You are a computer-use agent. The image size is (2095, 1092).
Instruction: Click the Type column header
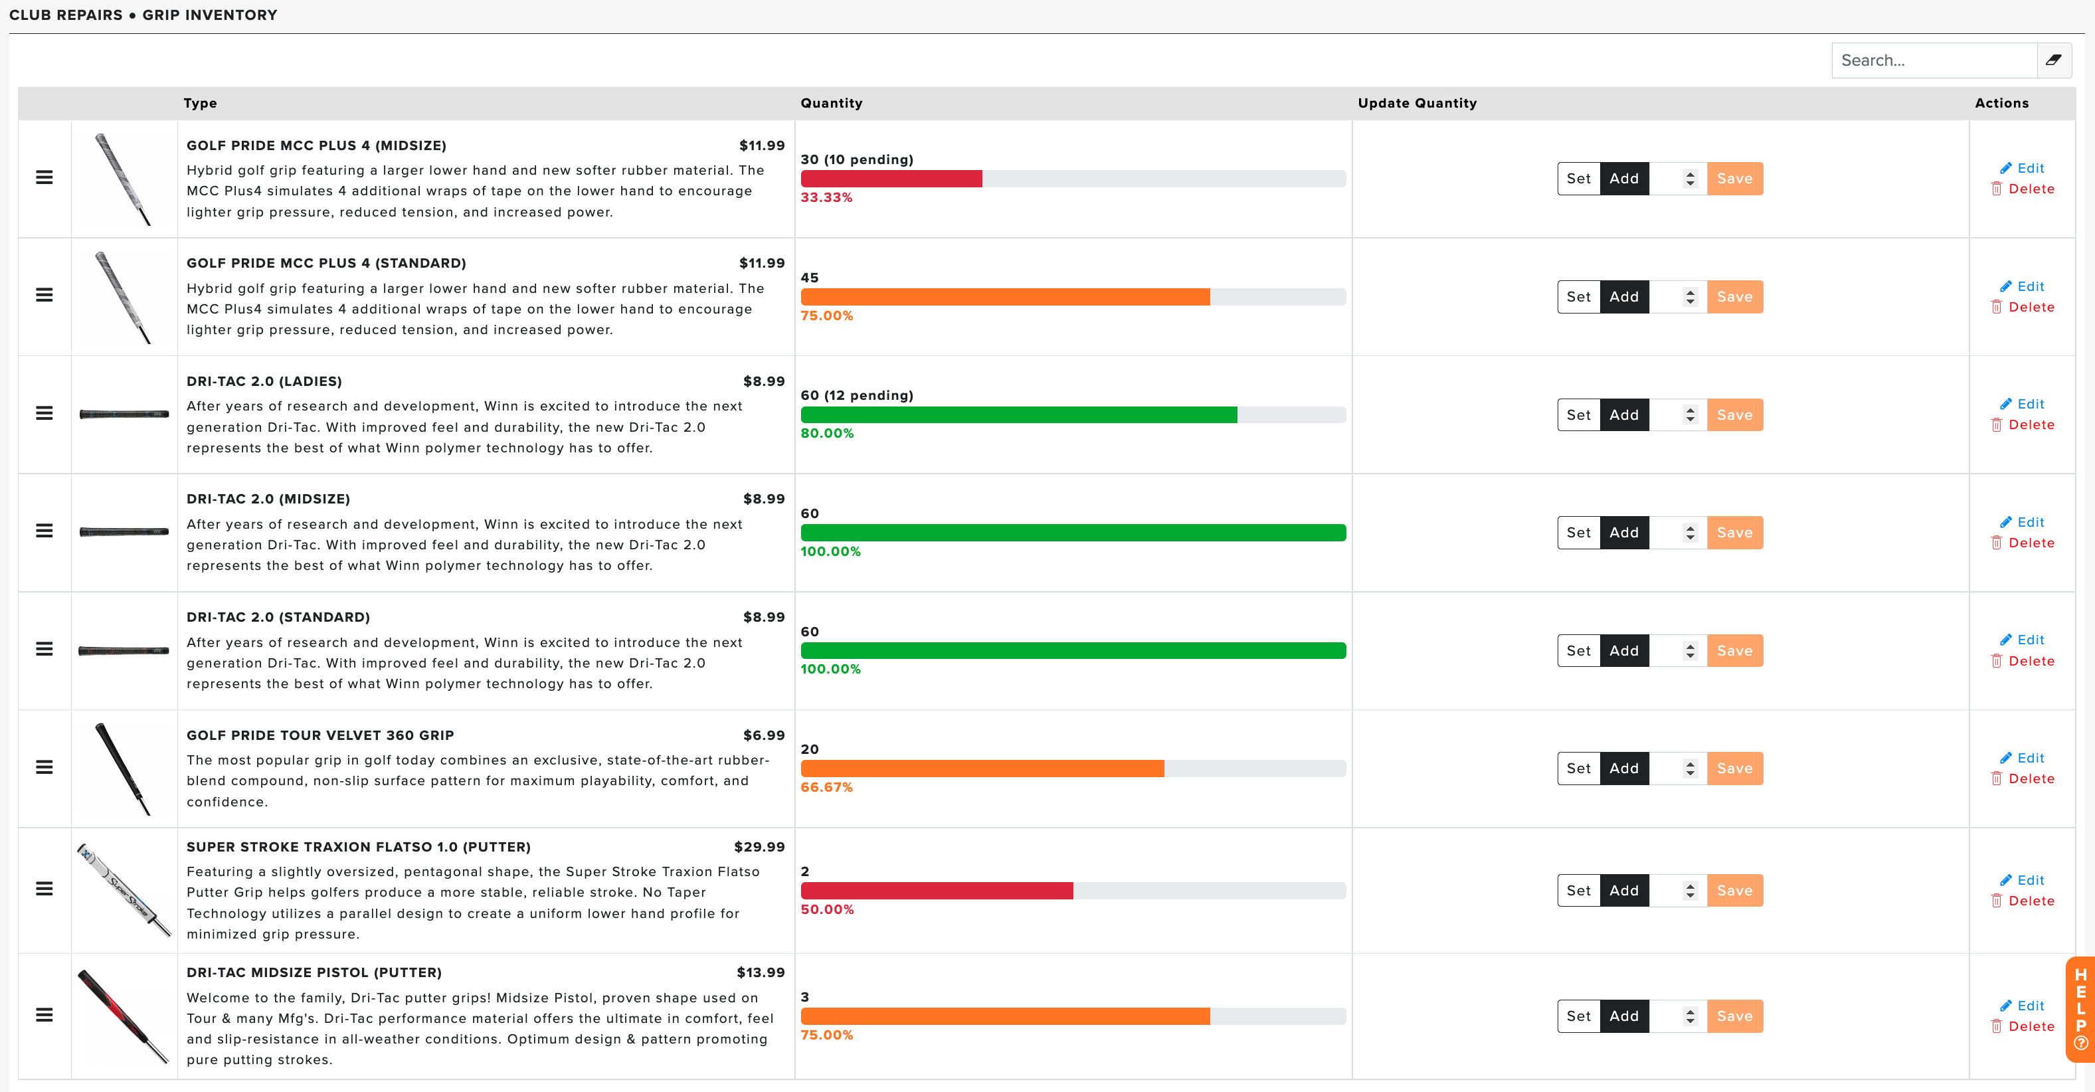(200, 103)
